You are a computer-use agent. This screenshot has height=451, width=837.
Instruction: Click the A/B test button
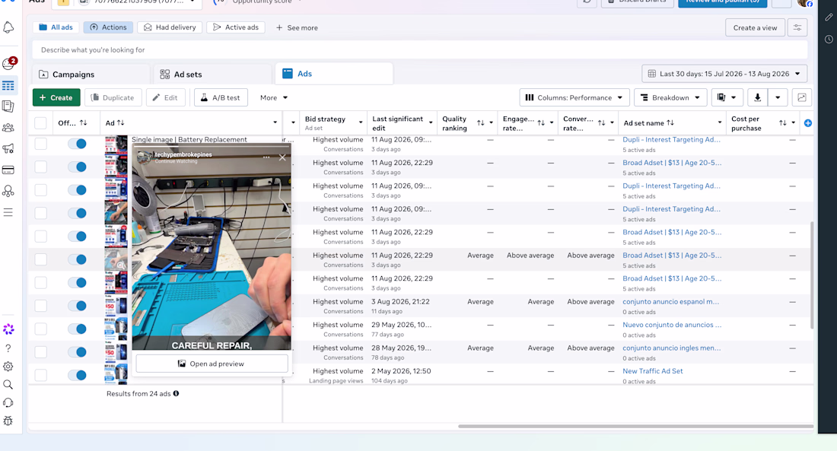tap(220, 97)
